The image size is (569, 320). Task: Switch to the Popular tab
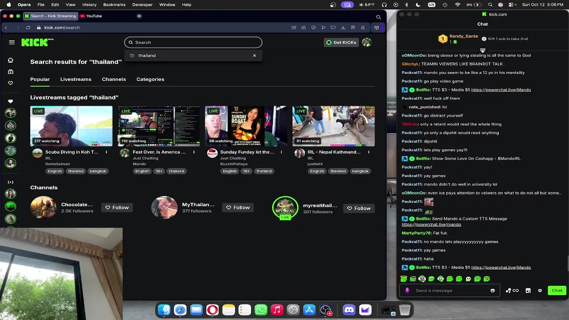(40, 79)
